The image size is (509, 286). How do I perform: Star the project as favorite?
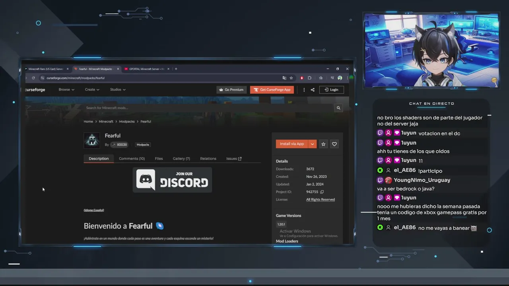click(x=323, y=144)
